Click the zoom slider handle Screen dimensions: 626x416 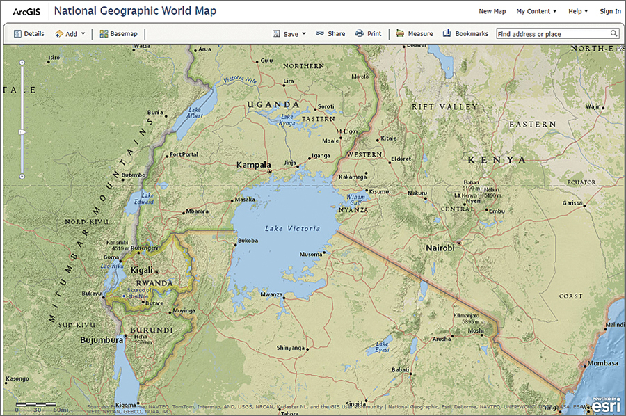pos(22,132)
